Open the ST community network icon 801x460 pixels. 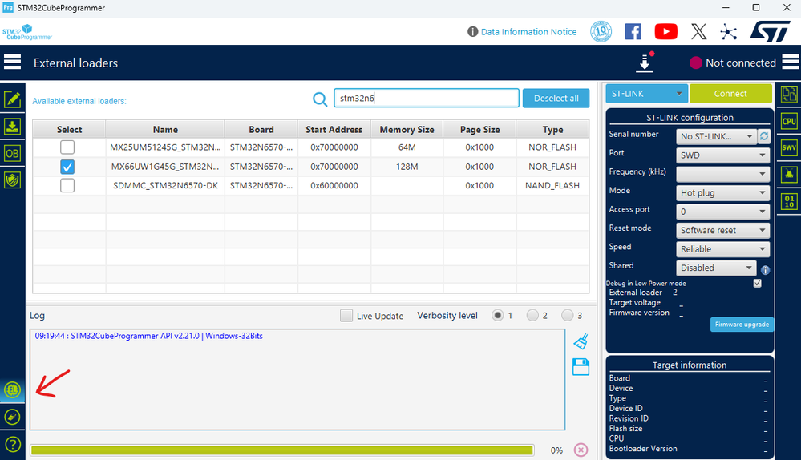[729, 32]
